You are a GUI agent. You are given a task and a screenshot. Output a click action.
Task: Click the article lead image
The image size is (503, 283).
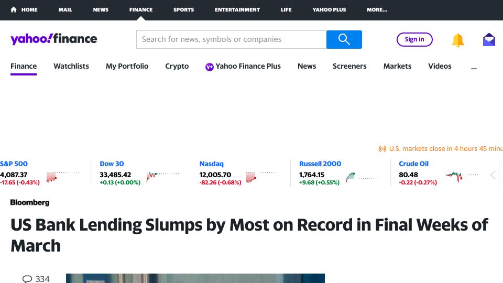coord(195,278)
